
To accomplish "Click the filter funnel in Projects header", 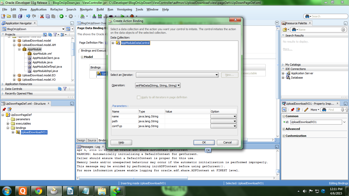I will (x=55, y=34).
